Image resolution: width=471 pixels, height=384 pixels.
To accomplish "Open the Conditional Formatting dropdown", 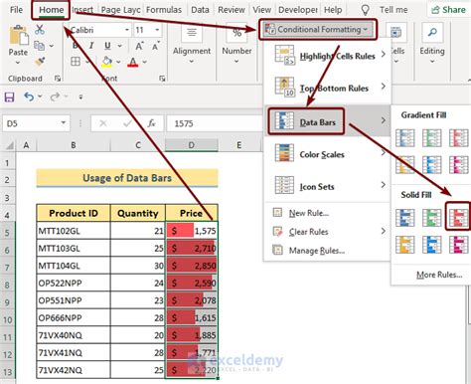I will click(318, 30).
